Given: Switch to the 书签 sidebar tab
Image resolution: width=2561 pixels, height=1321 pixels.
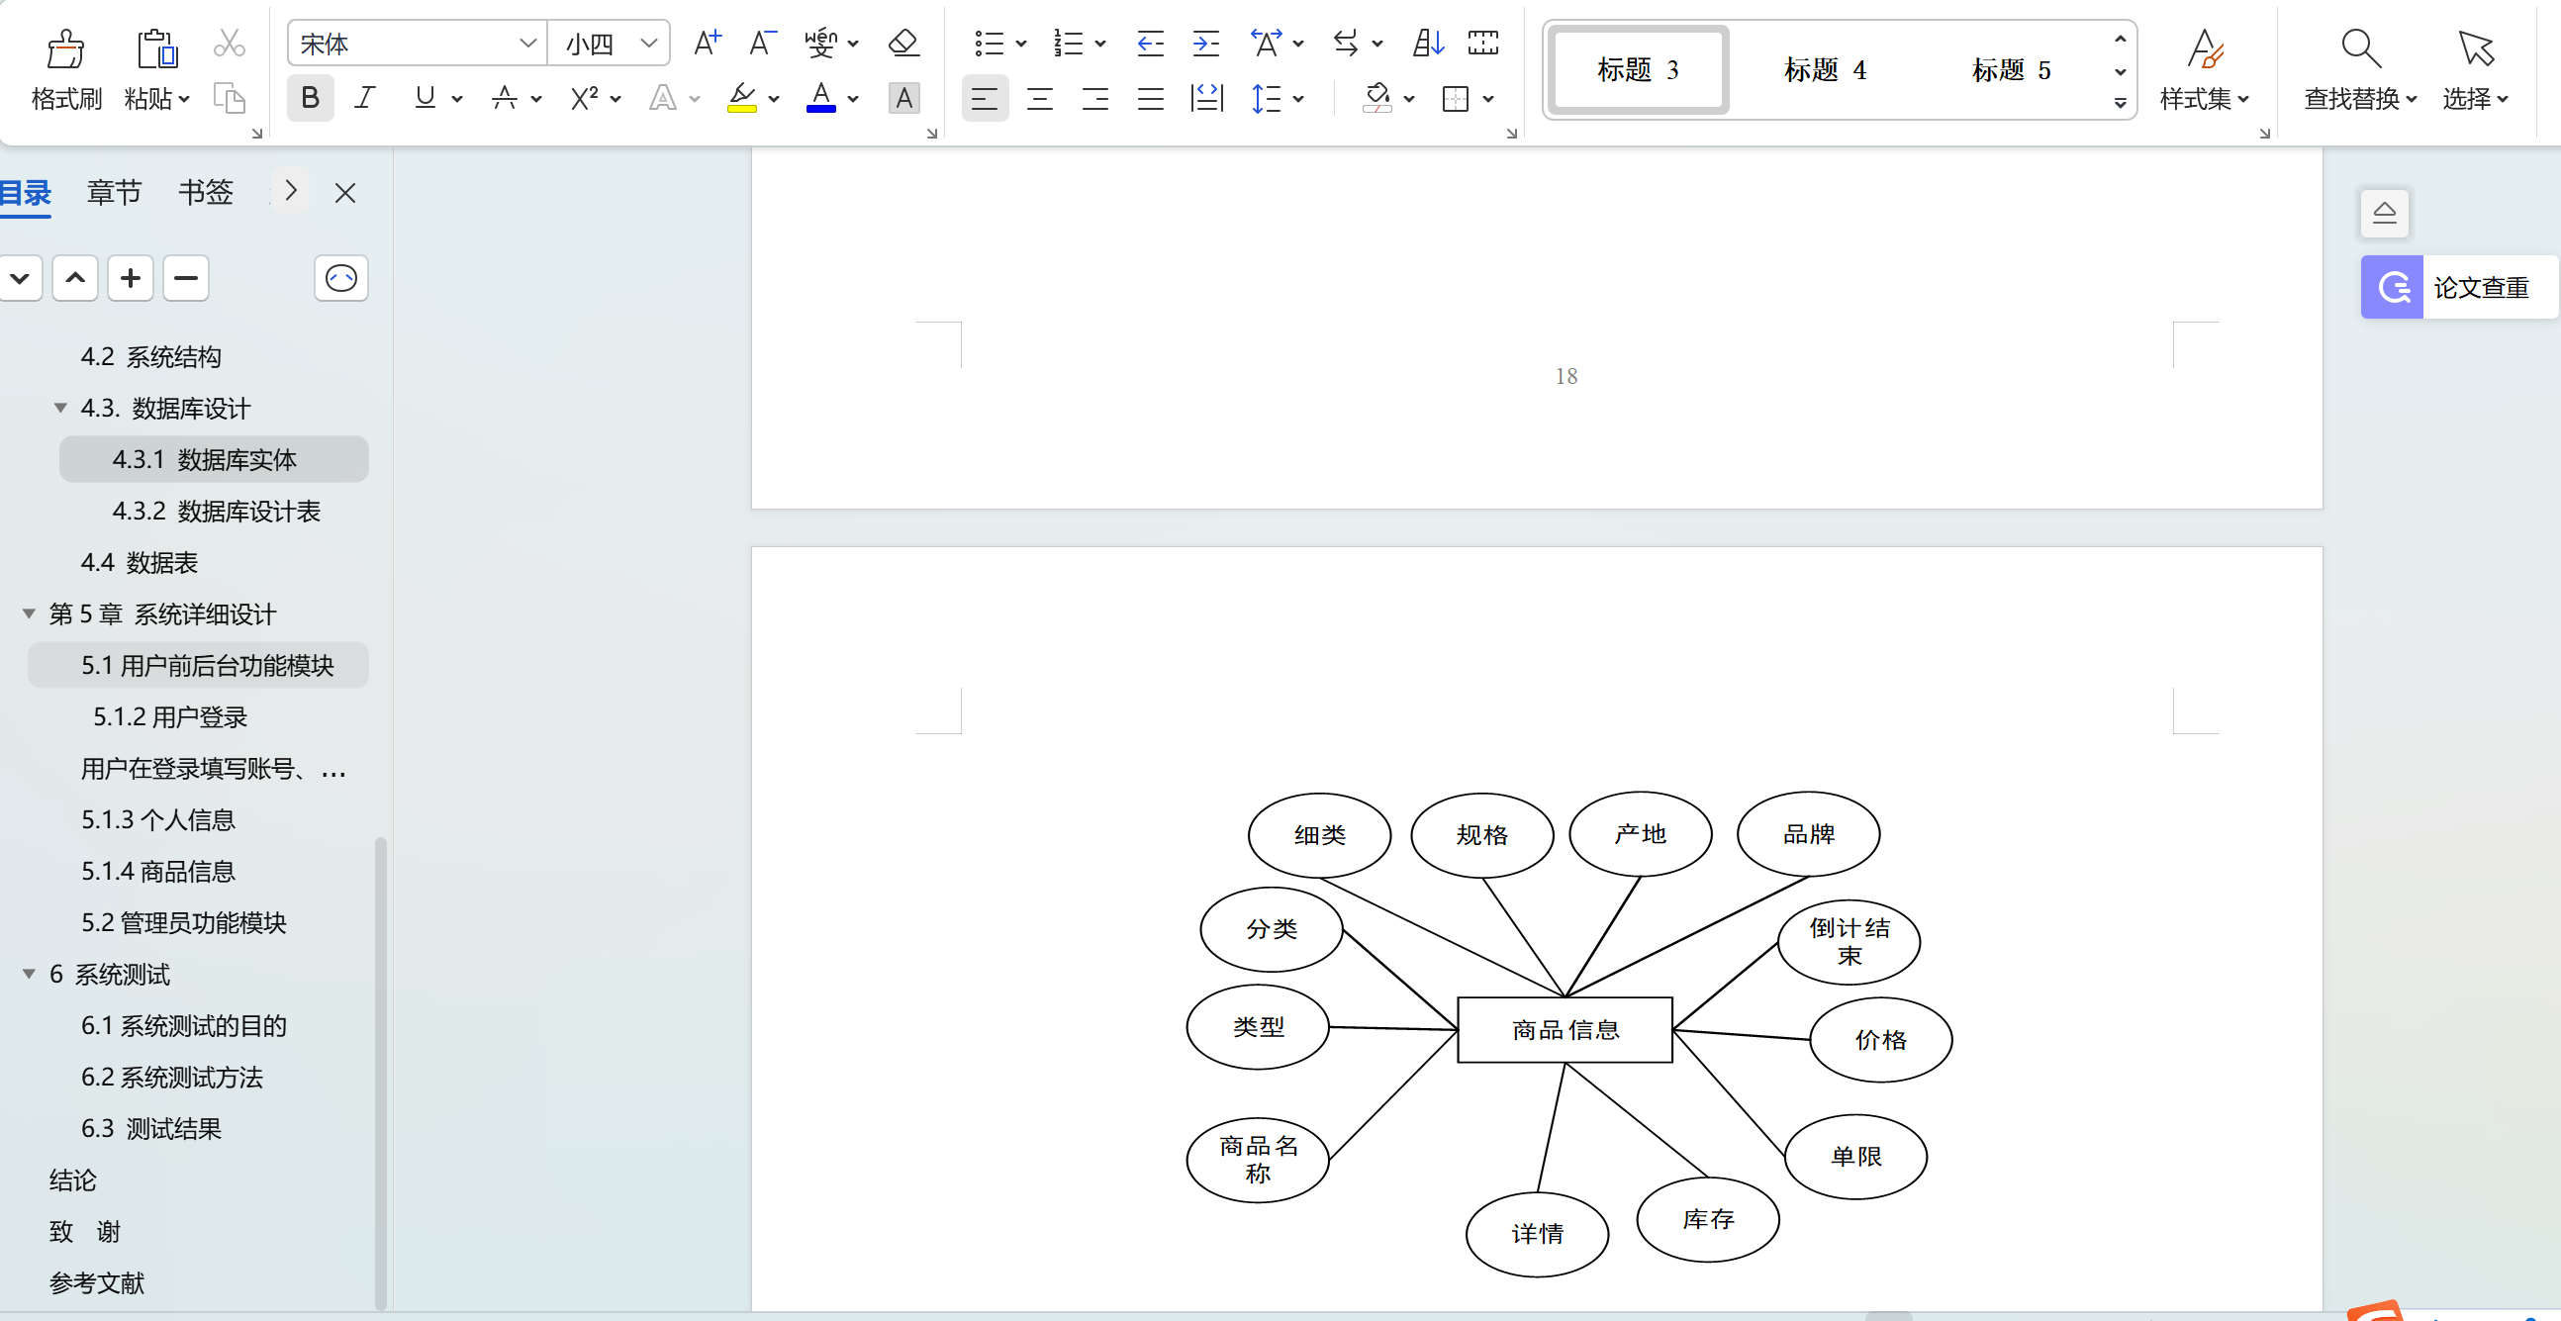Looking at the screenshot, I should point(205,192).
